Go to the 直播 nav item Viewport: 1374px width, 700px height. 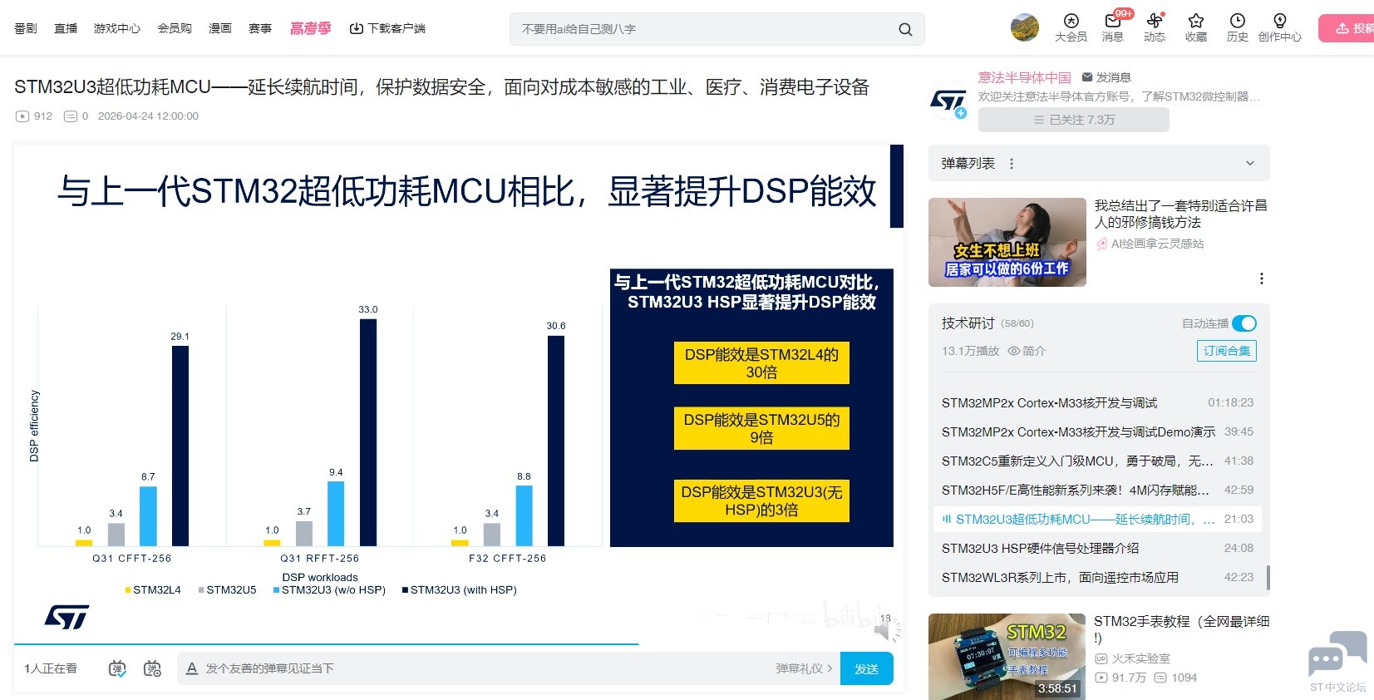tap(66, 28)
